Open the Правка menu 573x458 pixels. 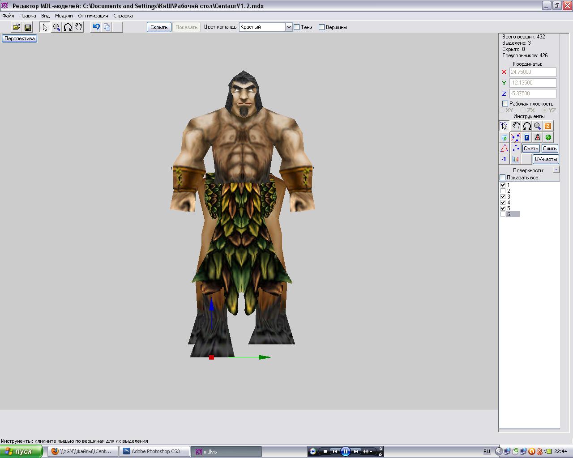tap(28, 16)
